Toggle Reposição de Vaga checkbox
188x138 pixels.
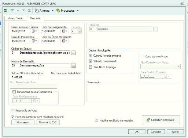[12, 111]
